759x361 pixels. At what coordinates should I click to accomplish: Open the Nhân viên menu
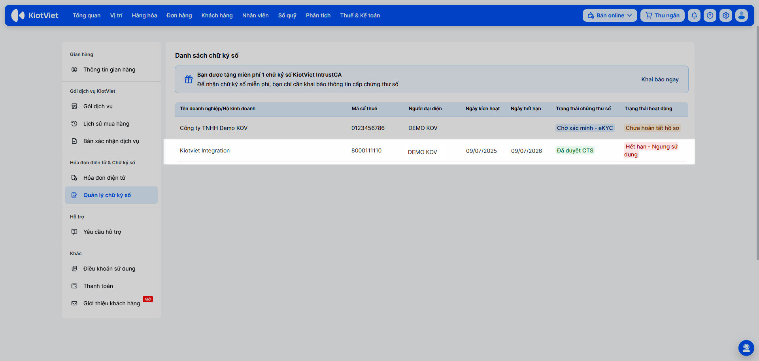coord(255,15)
